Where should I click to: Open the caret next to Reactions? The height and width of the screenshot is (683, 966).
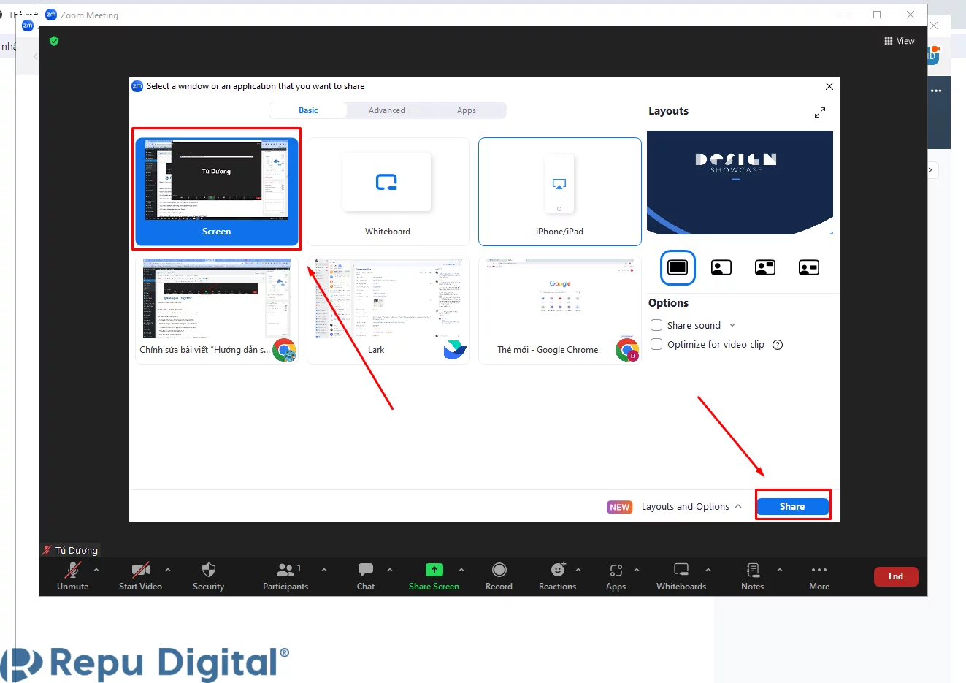click(x=578, y=570)
